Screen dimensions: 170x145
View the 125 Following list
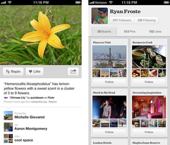click(146, 20)
